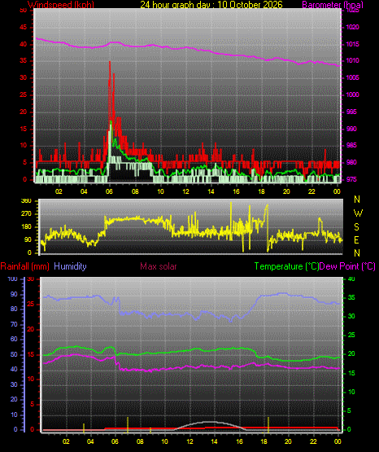Select the "Temperature (°C)" legend label
The image size is (379, 452).
[286, 266]
